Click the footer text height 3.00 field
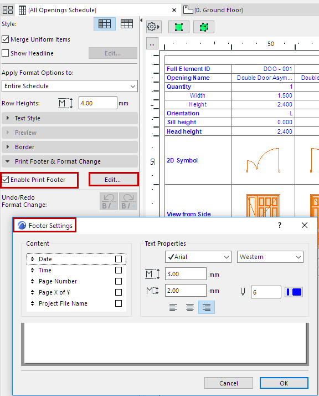Viewport: 319px width, 396px height. pyautogui.click(x=186, y=274)
